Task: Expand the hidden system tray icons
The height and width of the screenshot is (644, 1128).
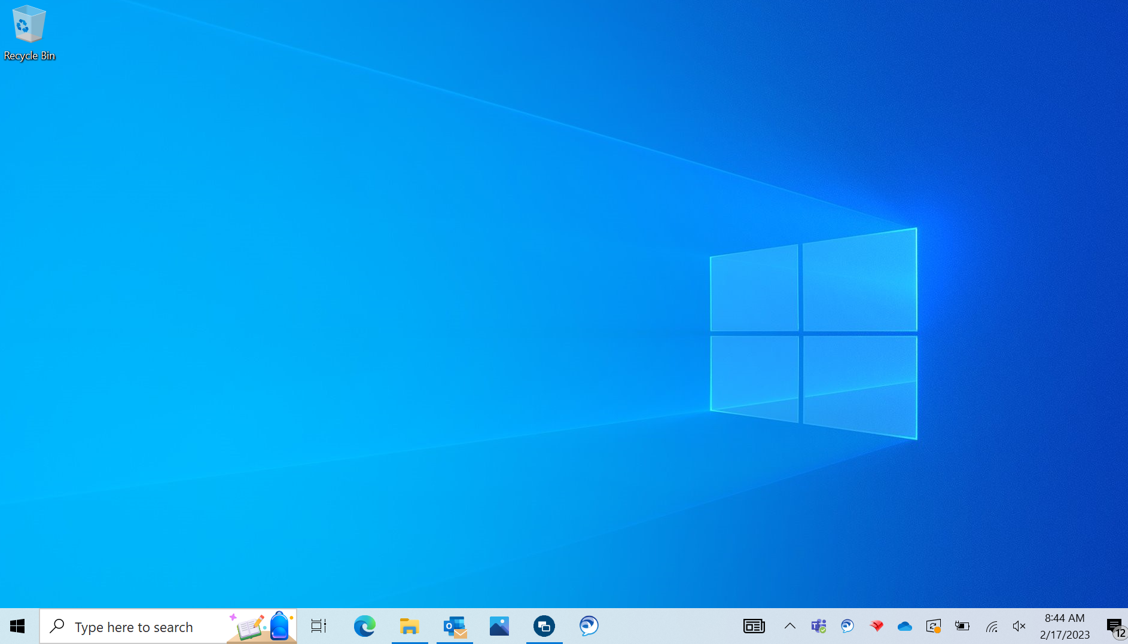Action: click(790, 626)
